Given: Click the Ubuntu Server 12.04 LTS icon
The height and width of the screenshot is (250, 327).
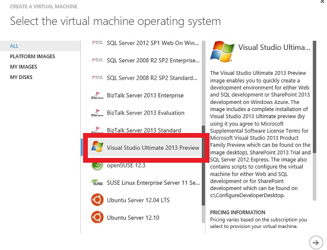Looking at the screenshot, I should click(x=97, y=200).
